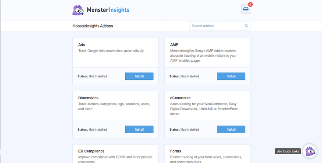Click the Dimensions addon heading
This screenshot has height=163, width=322.
pos(88,98)
